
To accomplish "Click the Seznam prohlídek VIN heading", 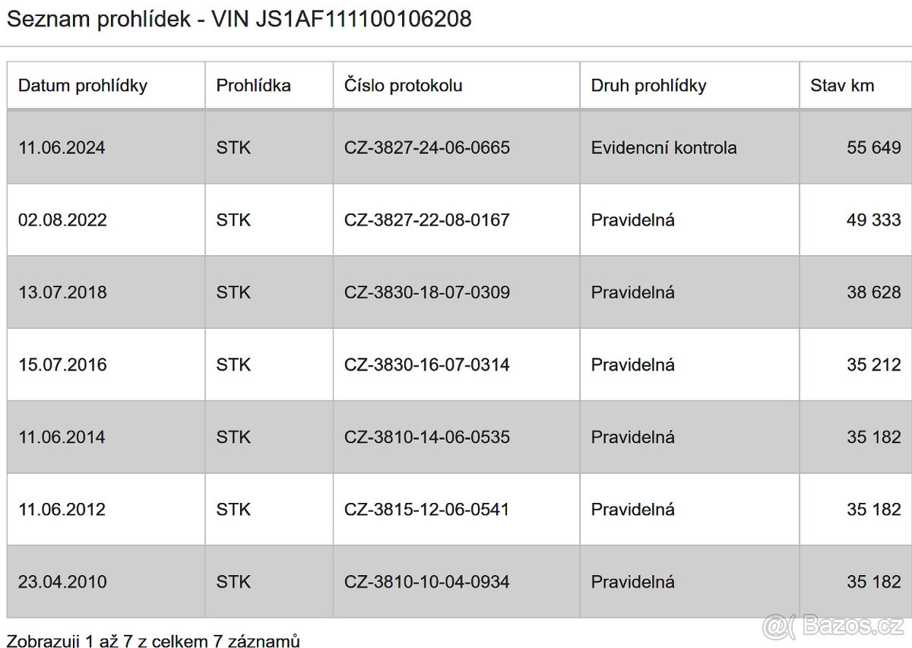I will click(x=239, y=19).
